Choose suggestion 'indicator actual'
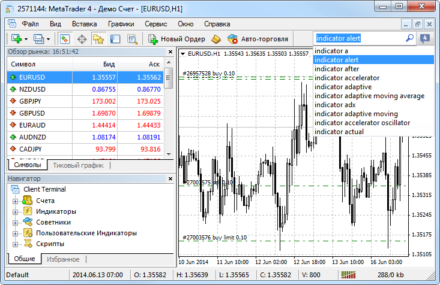 [373, 132]
